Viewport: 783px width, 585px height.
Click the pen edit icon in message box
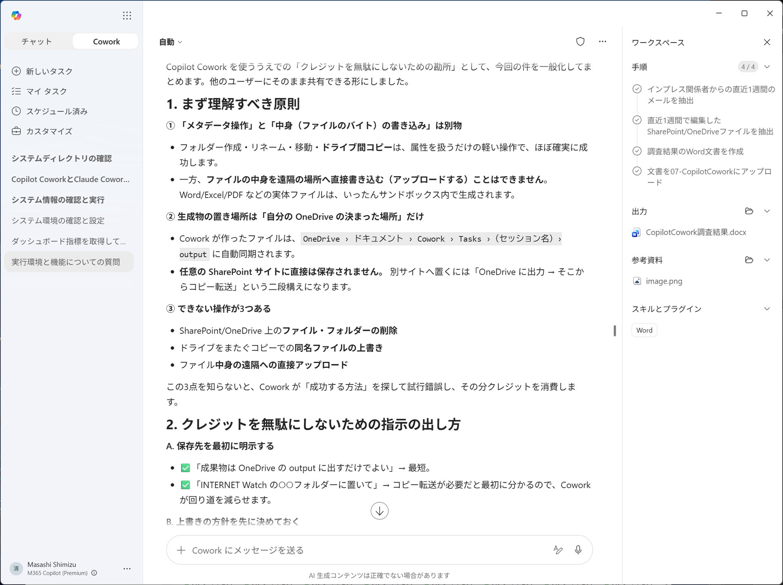point(558,550)
